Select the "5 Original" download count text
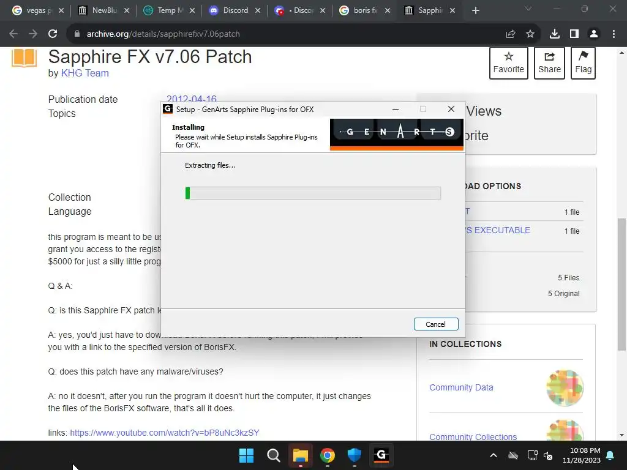627x470 pixels. pos(564,293)
